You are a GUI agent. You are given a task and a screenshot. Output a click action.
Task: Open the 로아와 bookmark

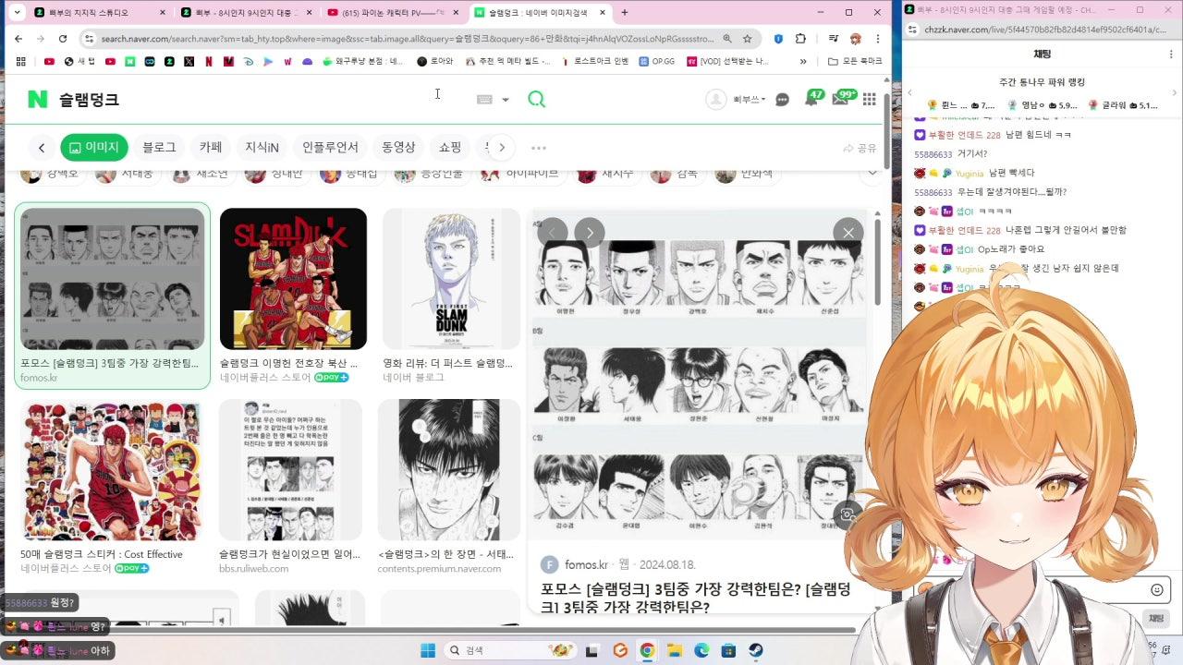434,61
